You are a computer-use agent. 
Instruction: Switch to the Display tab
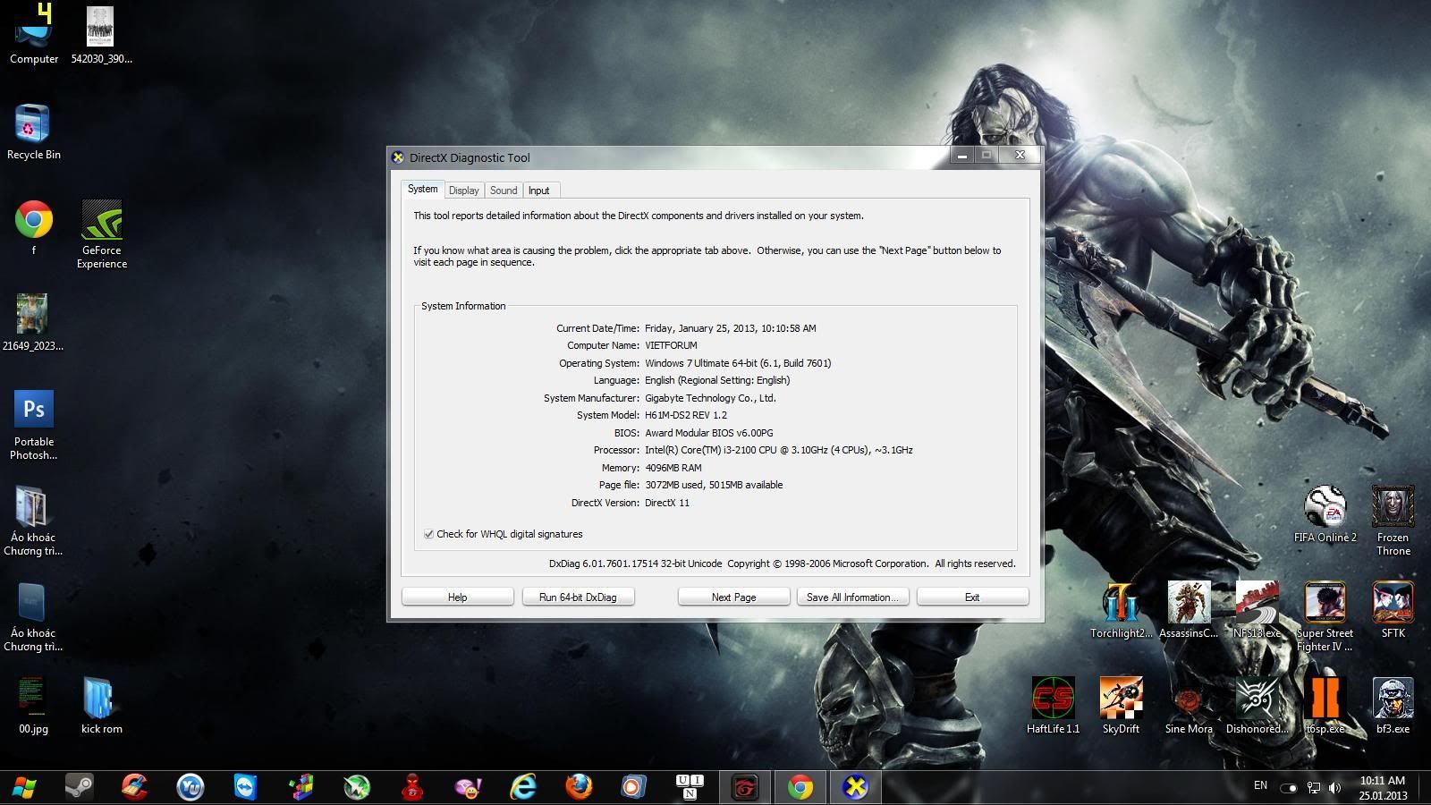(463, 191)
